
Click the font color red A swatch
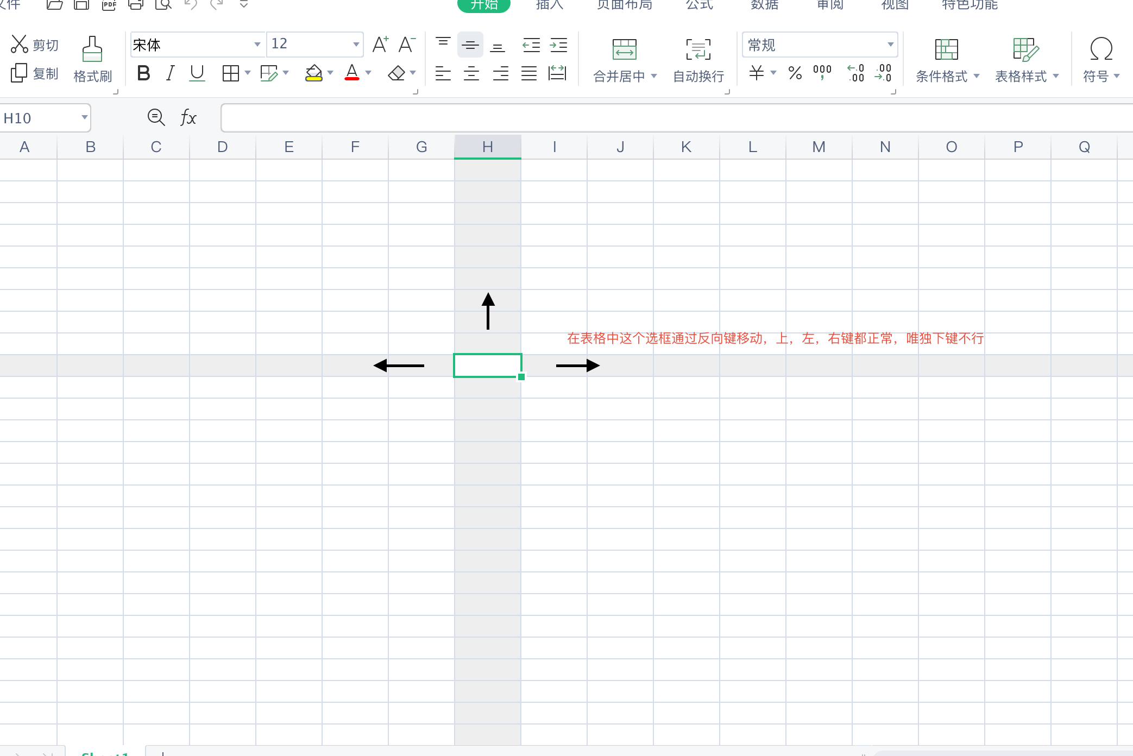point(352,73)
